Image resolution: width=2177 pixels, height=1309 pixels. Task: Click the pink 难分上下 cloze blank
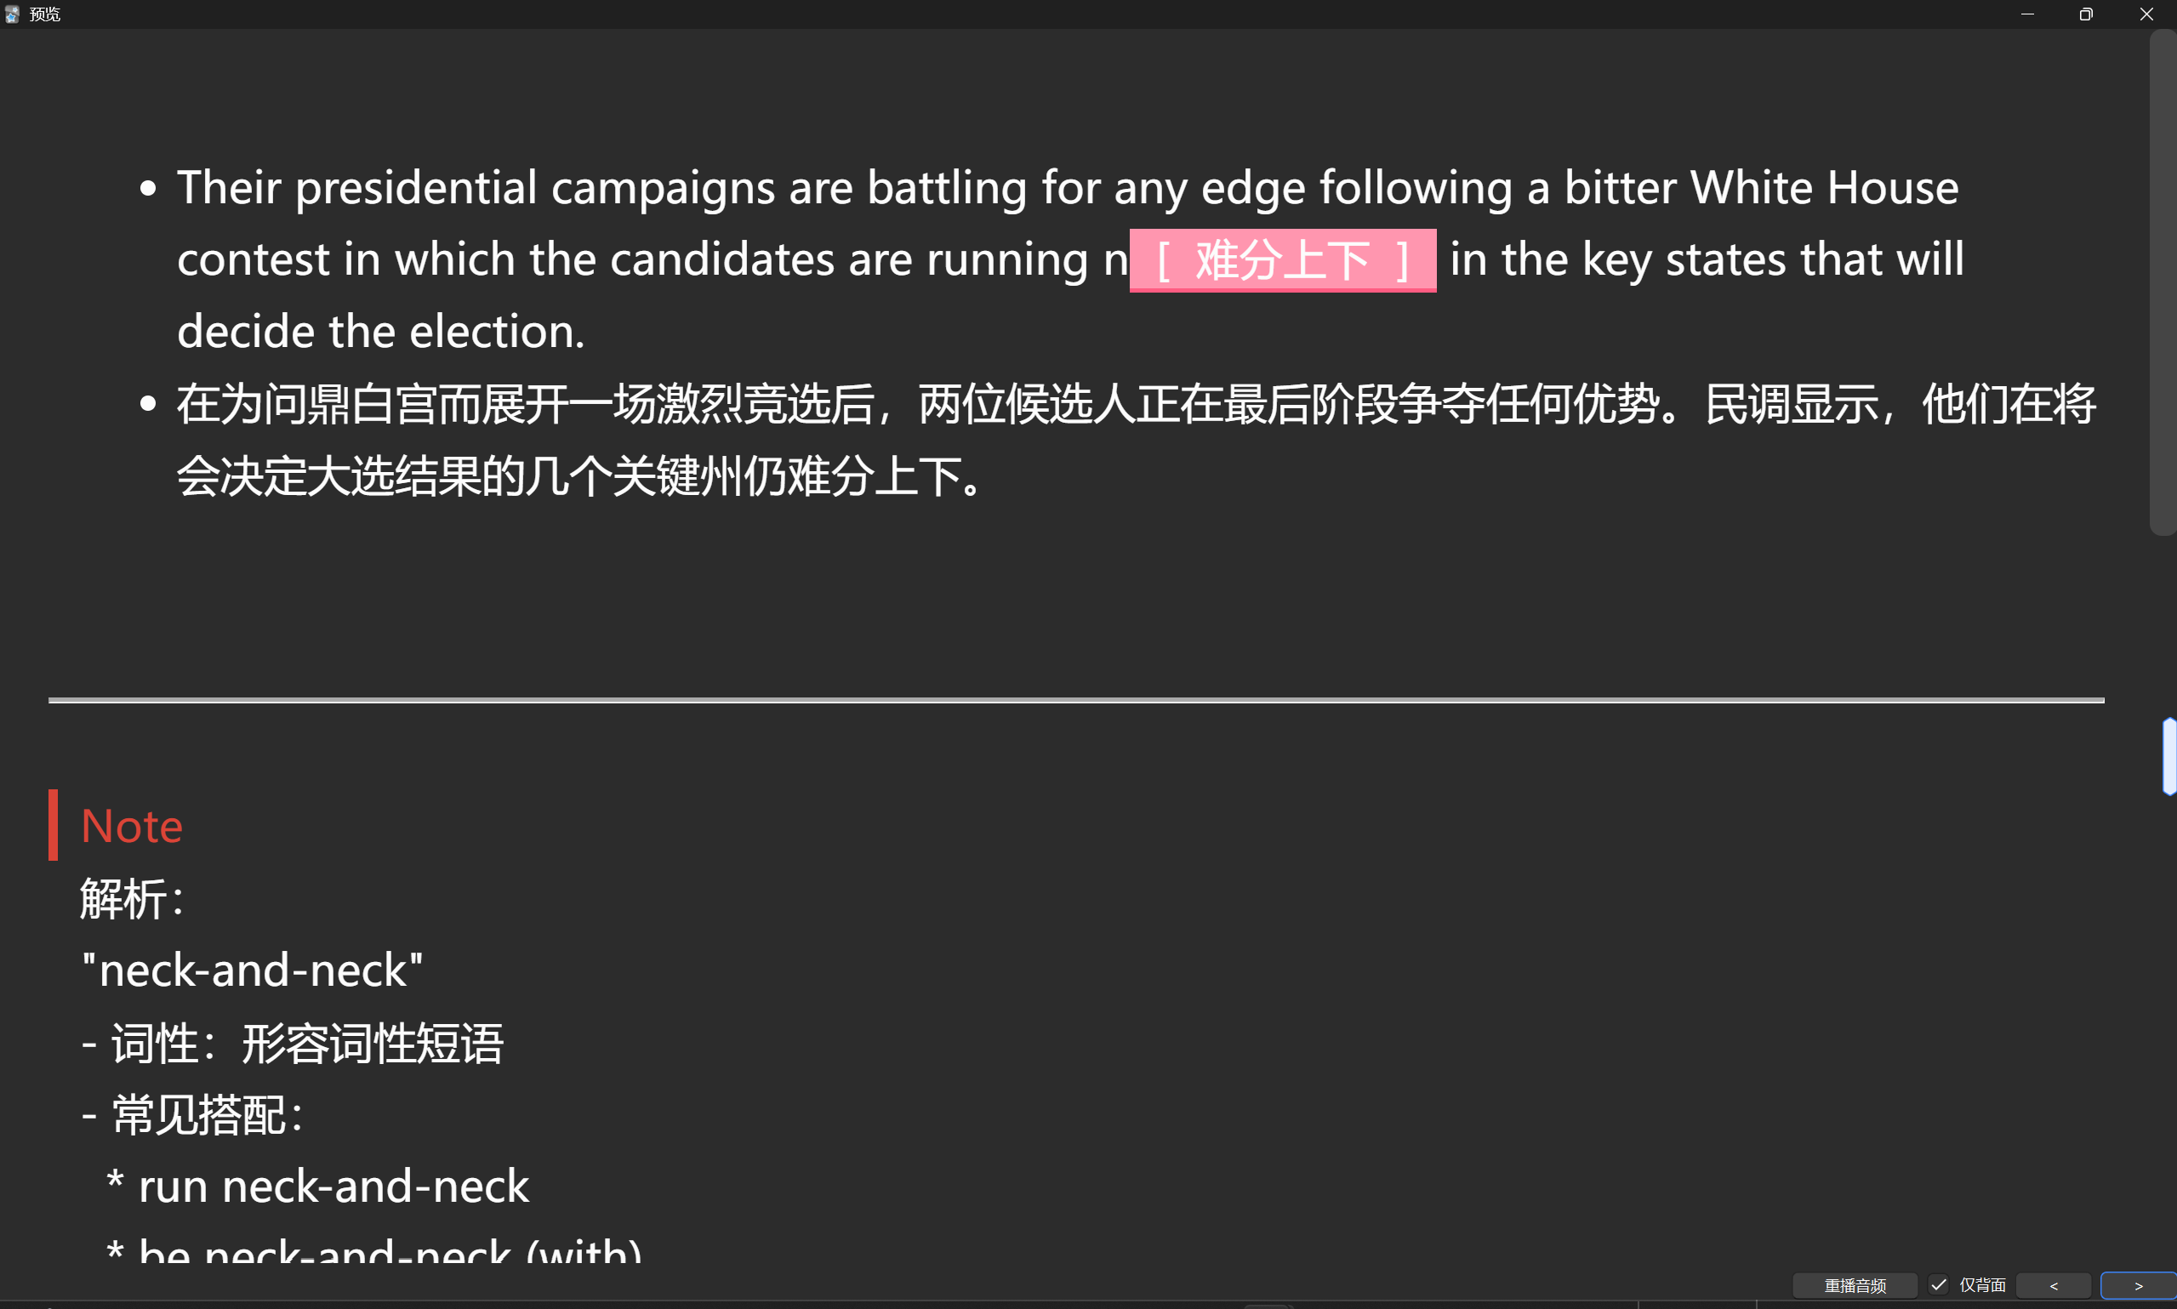[1283, 260]
